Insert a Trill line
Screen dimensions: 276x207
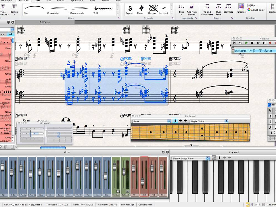pyautogui.click(x=103, y=10)
